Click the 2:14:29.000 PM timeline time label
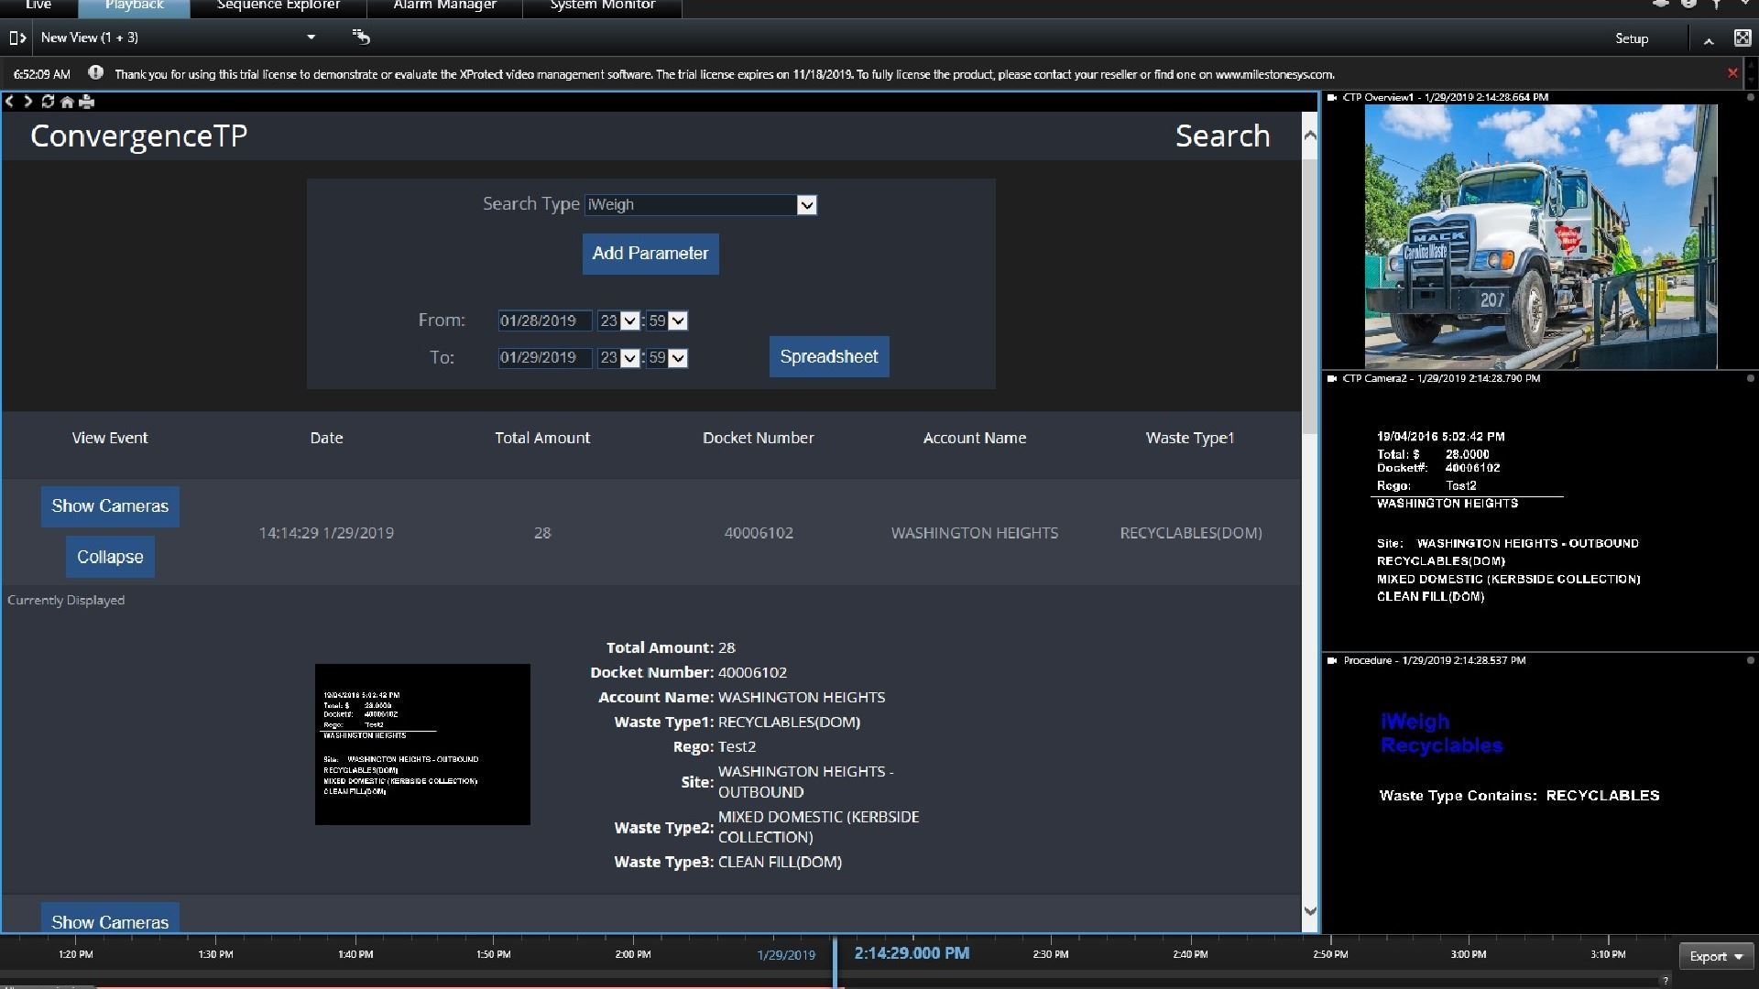This screenshot has width=1759, height=989. (x=912, y=953)
